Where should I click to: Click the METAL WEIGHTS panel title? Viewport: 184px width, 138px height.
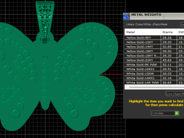click(x=146, y=15)
